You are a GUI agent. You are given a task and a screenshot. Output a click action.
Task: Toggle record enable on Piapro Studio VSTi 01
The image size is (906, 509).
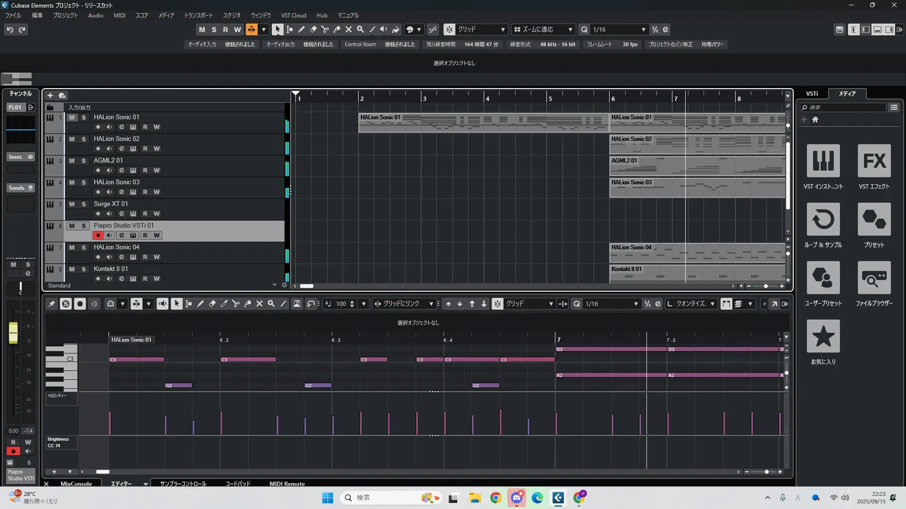pyautogui.click(x=98, y=236)
